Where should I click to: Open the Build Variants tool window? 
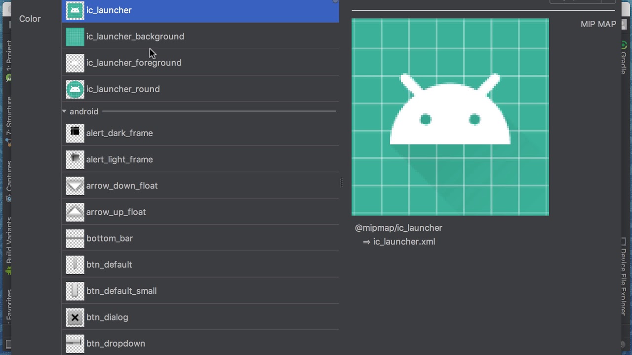8,245
